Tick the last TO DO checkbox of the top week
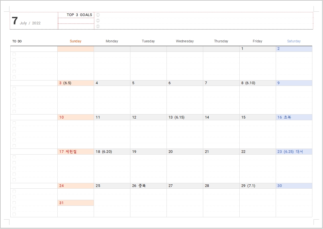The height and width of the screenshot is (229, 323). (14, 77)
